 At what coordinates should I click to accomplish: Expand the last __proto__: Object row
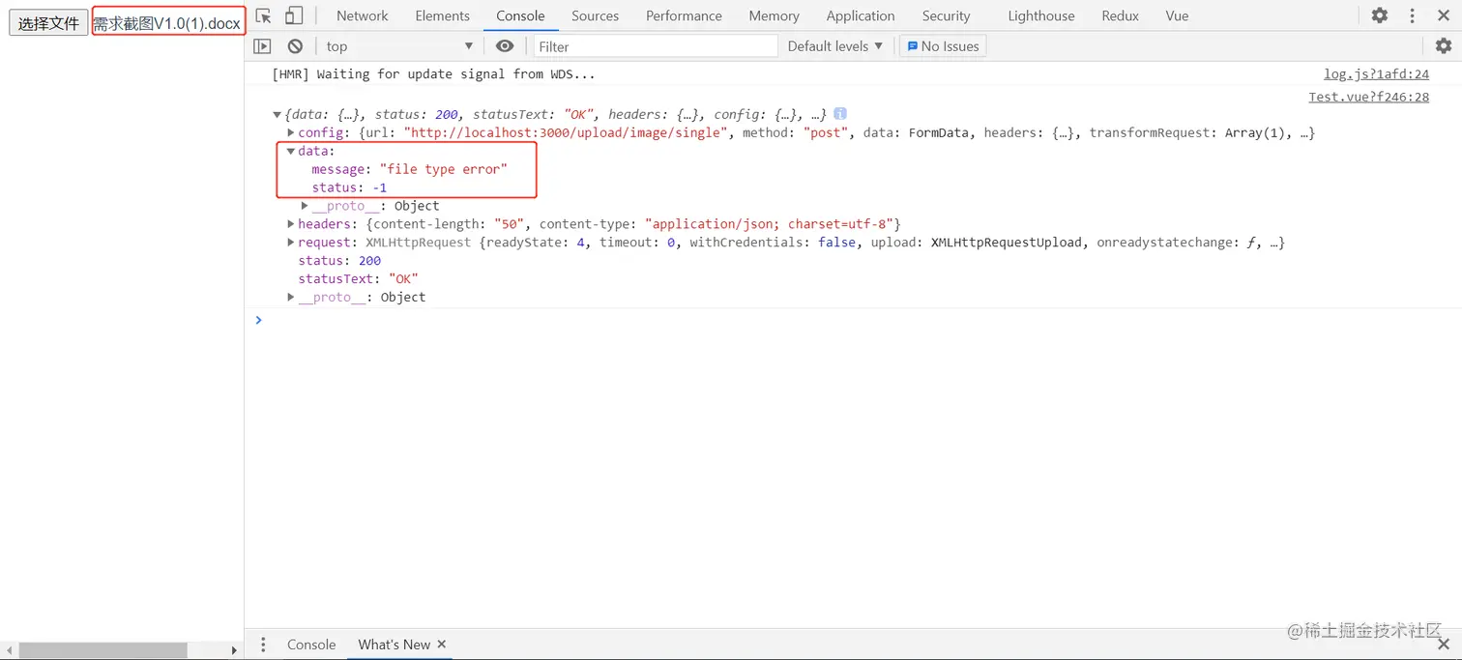(x=291, y=298)
